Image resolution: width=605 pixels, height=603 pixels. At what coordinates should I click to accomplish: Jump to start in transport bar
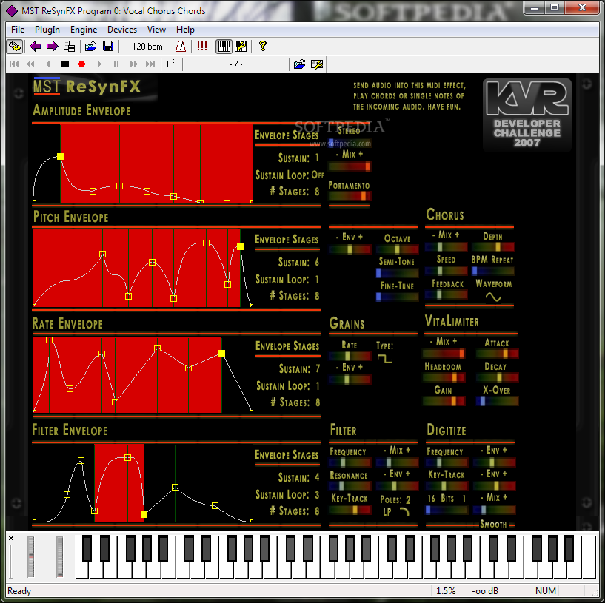tap(14, 64)
